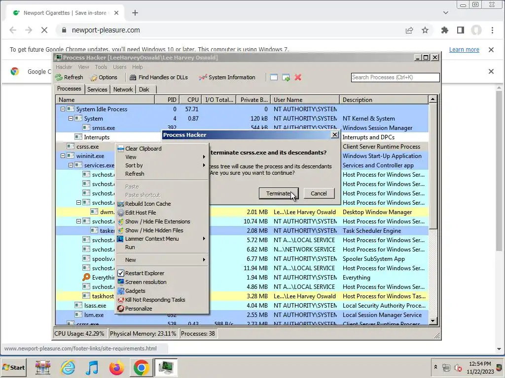This screenshot has width=505, height=378.
Task: Collapse the System process node
Action: point(71,118)
